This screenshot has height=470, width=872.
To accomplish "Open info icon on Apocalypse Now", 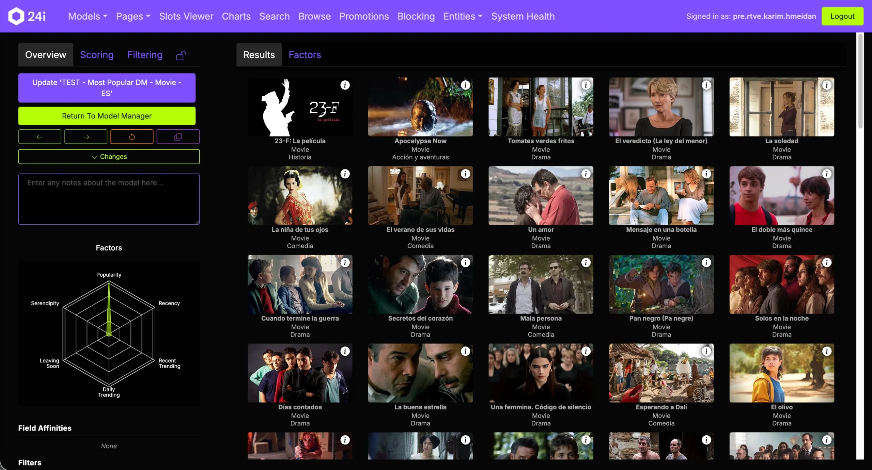I will 465,85.
